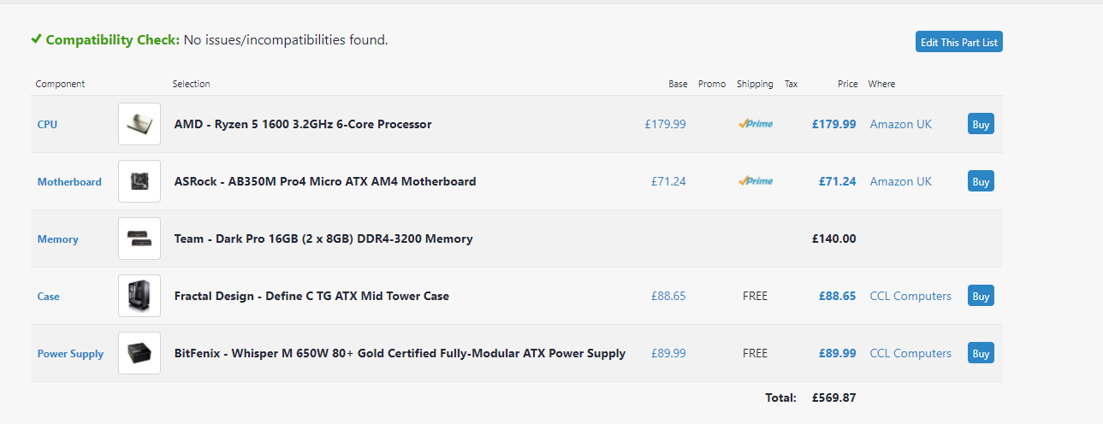The width and height of the screenshot is (1103, 424).
Task: Buy the ASRock AB350M Pro4 motherboard
Action: pos(981,181)
